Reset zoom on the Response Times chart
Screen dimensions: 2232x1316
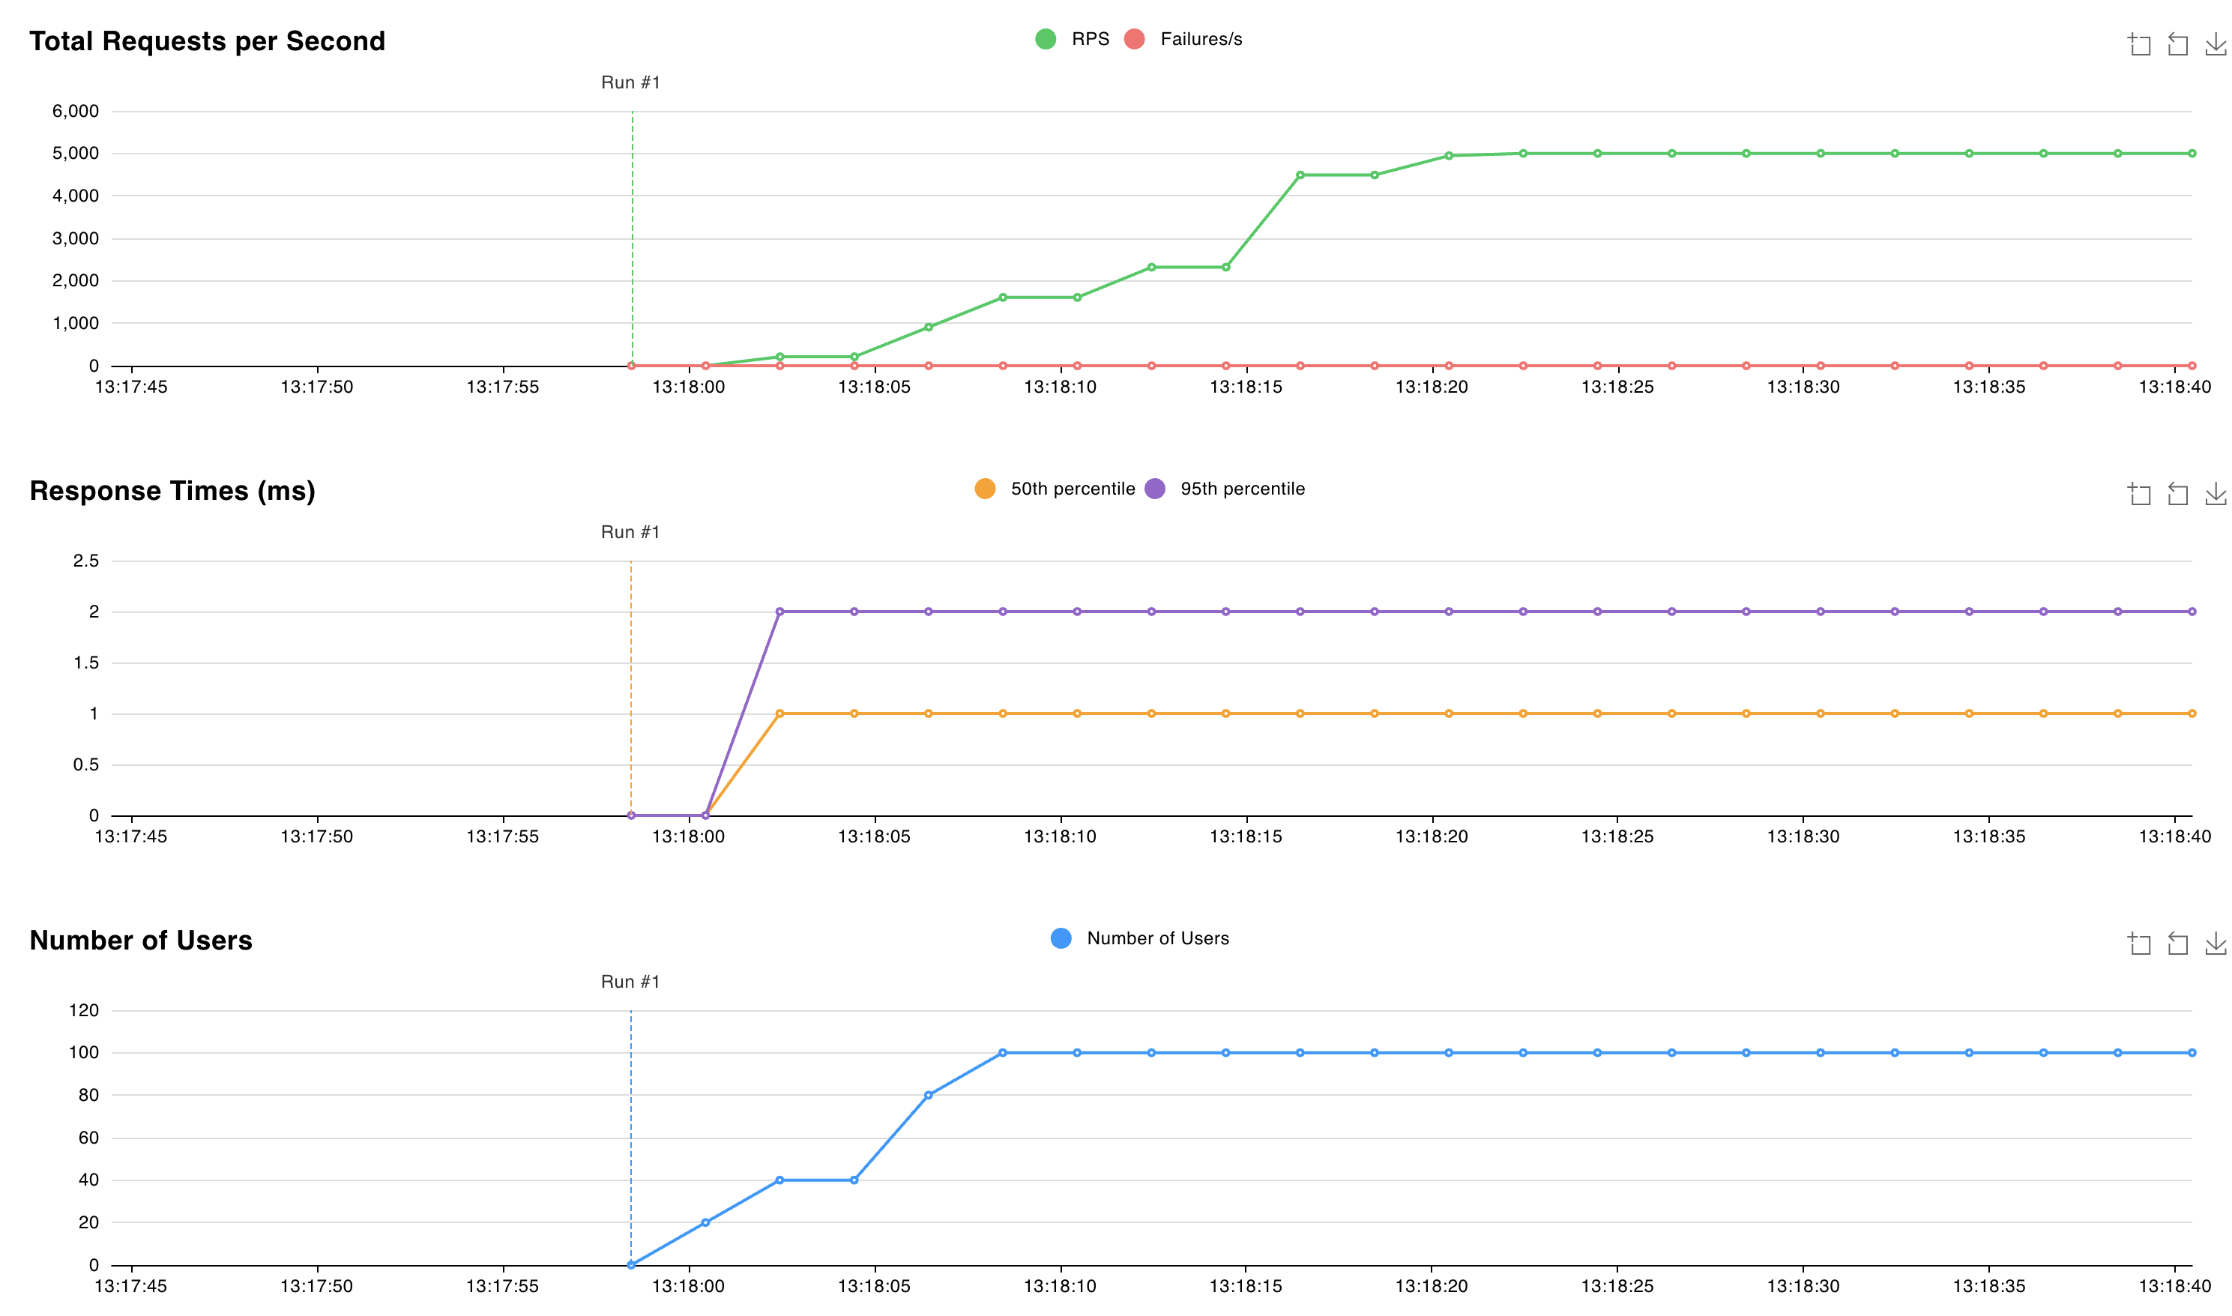coord(2178,494)
